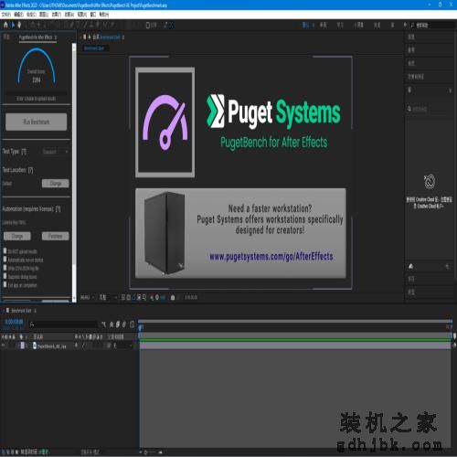Click the label color swatch of layer 1

(x=22, y=345)
